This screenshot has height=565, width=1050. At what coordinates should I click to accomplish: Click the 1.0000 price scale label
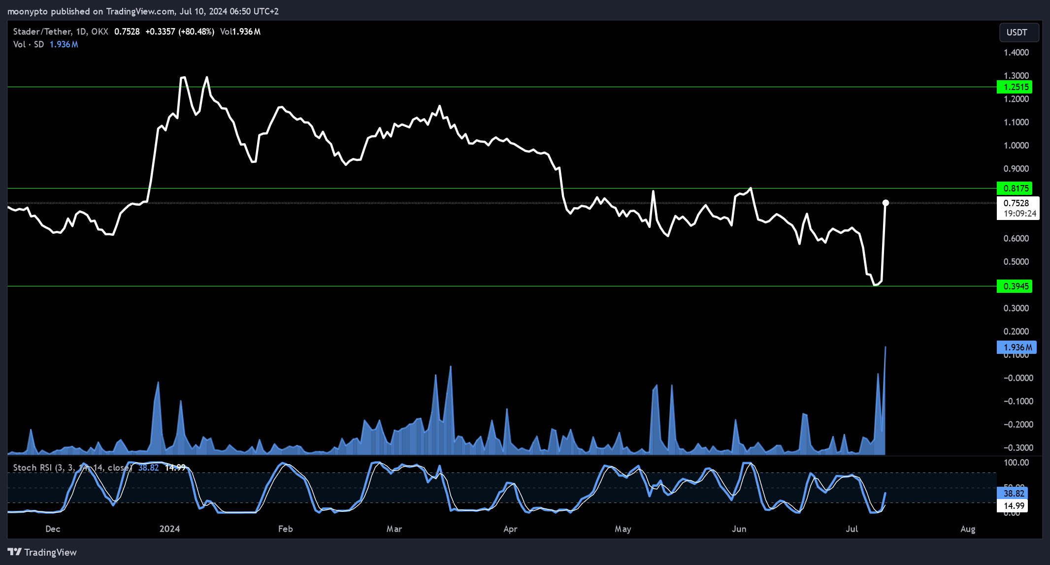coord(1016,146)
